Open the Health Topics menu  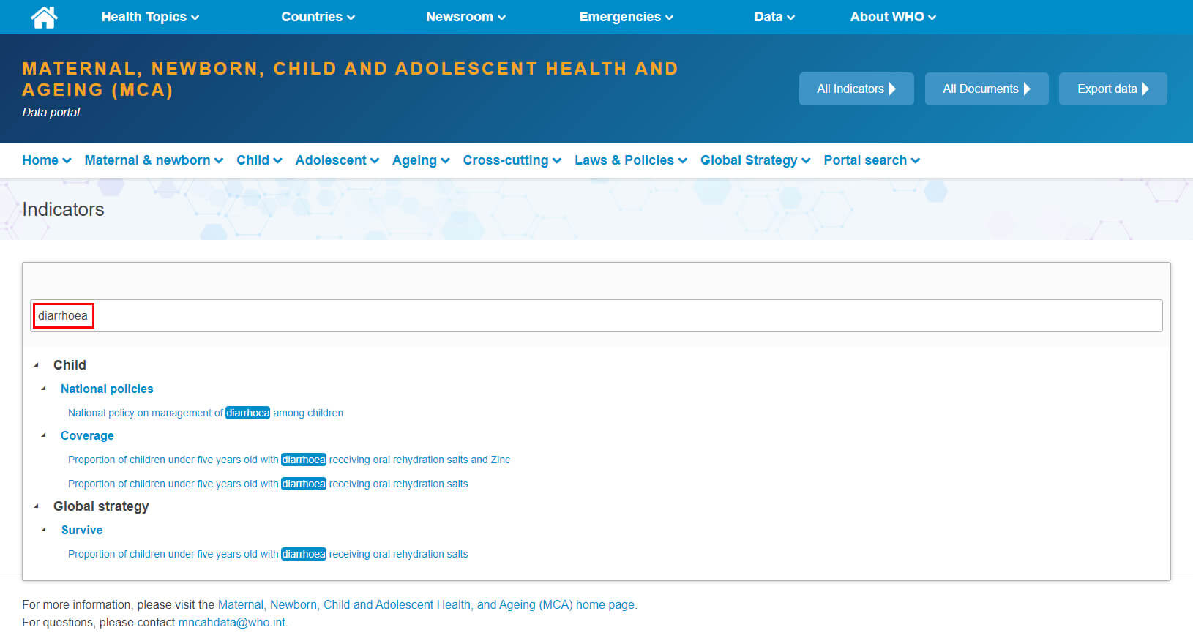tap(150, 17)
